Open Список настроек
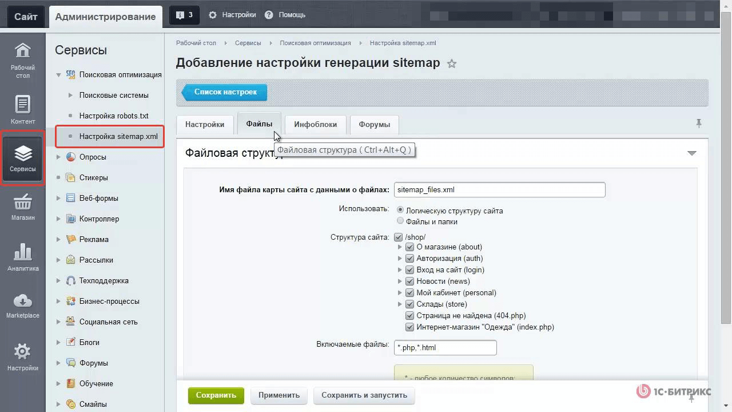Screen dimensions: 732x412 point(225,92)
